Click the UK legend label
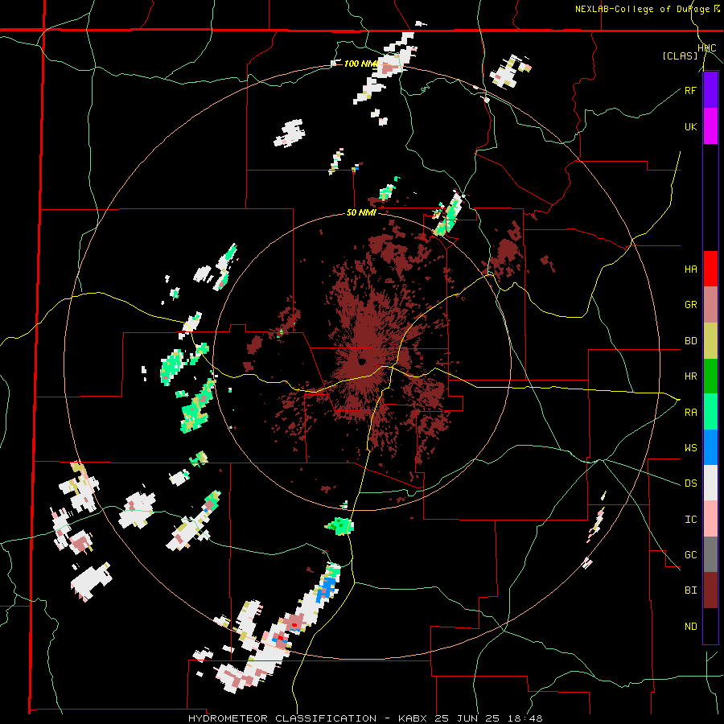Screen dimensions: 724x724 [690, 126]
